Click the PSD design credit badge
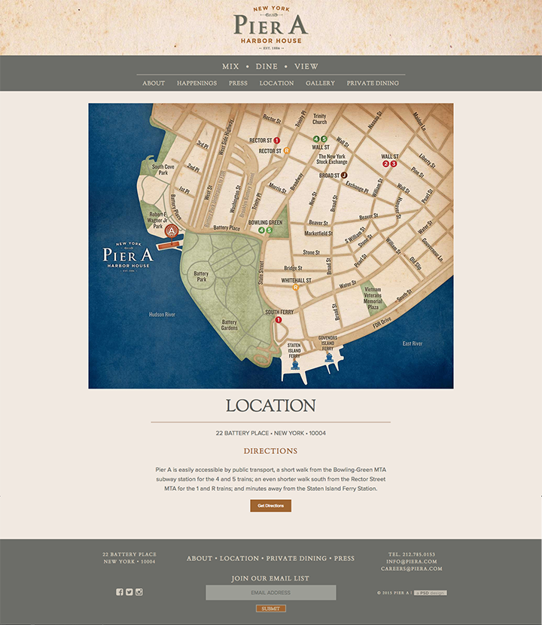 tap(430, 593)
